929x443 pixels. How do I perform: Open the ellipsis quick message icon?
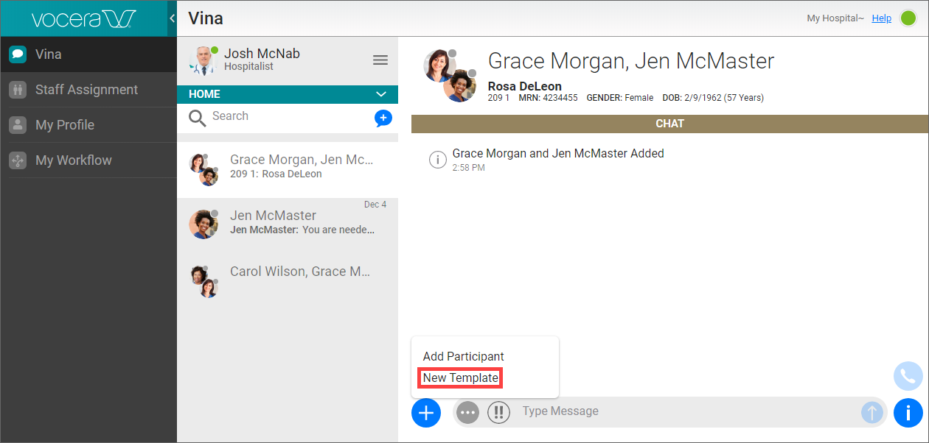pyautogui.click(x=467, y=413)
